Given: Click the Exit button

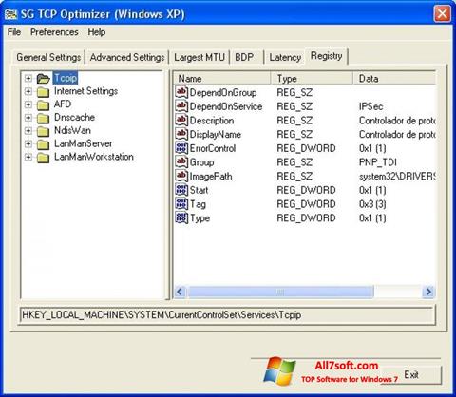Looking at the screenshot, I should (411, 375).
